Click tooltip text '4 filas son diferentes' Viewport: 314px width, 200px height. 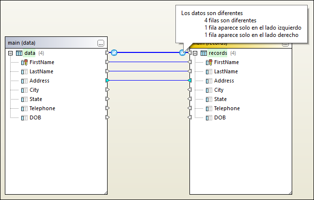pos(230,20)
